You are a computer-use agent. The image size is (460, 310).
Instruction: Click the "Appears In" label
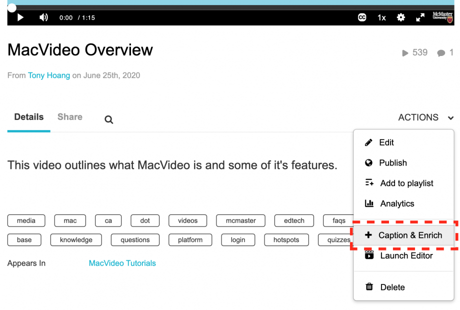point(26,263)
